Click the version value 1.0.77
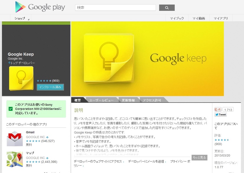Image resolution: width=244 pixels, height=173 pixels. tap(219, 167)
